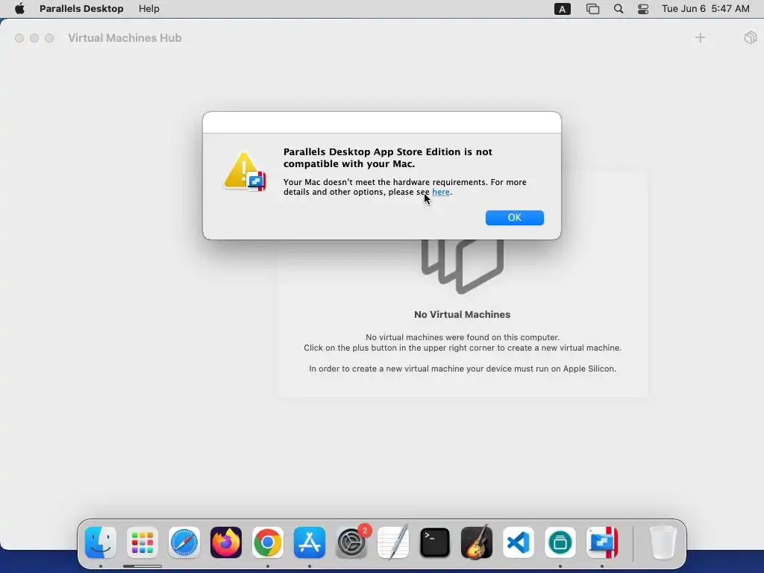Click the Apple Silicon requirement text
Screen dimensions: 764x573
[x=463, y=369]
